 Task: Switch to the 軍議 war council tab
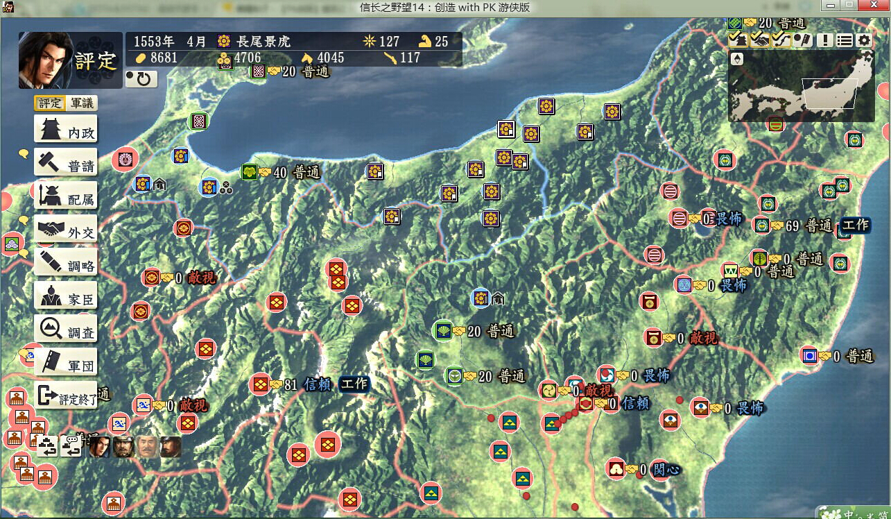coord(83,103)
